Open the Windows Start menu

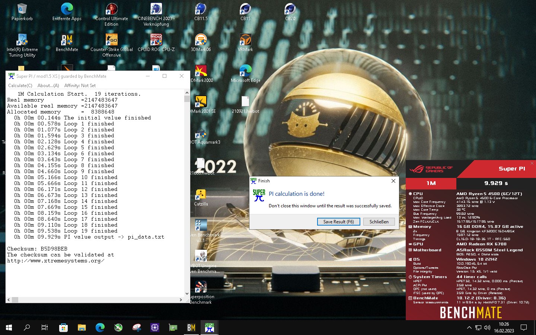point(9,328)
